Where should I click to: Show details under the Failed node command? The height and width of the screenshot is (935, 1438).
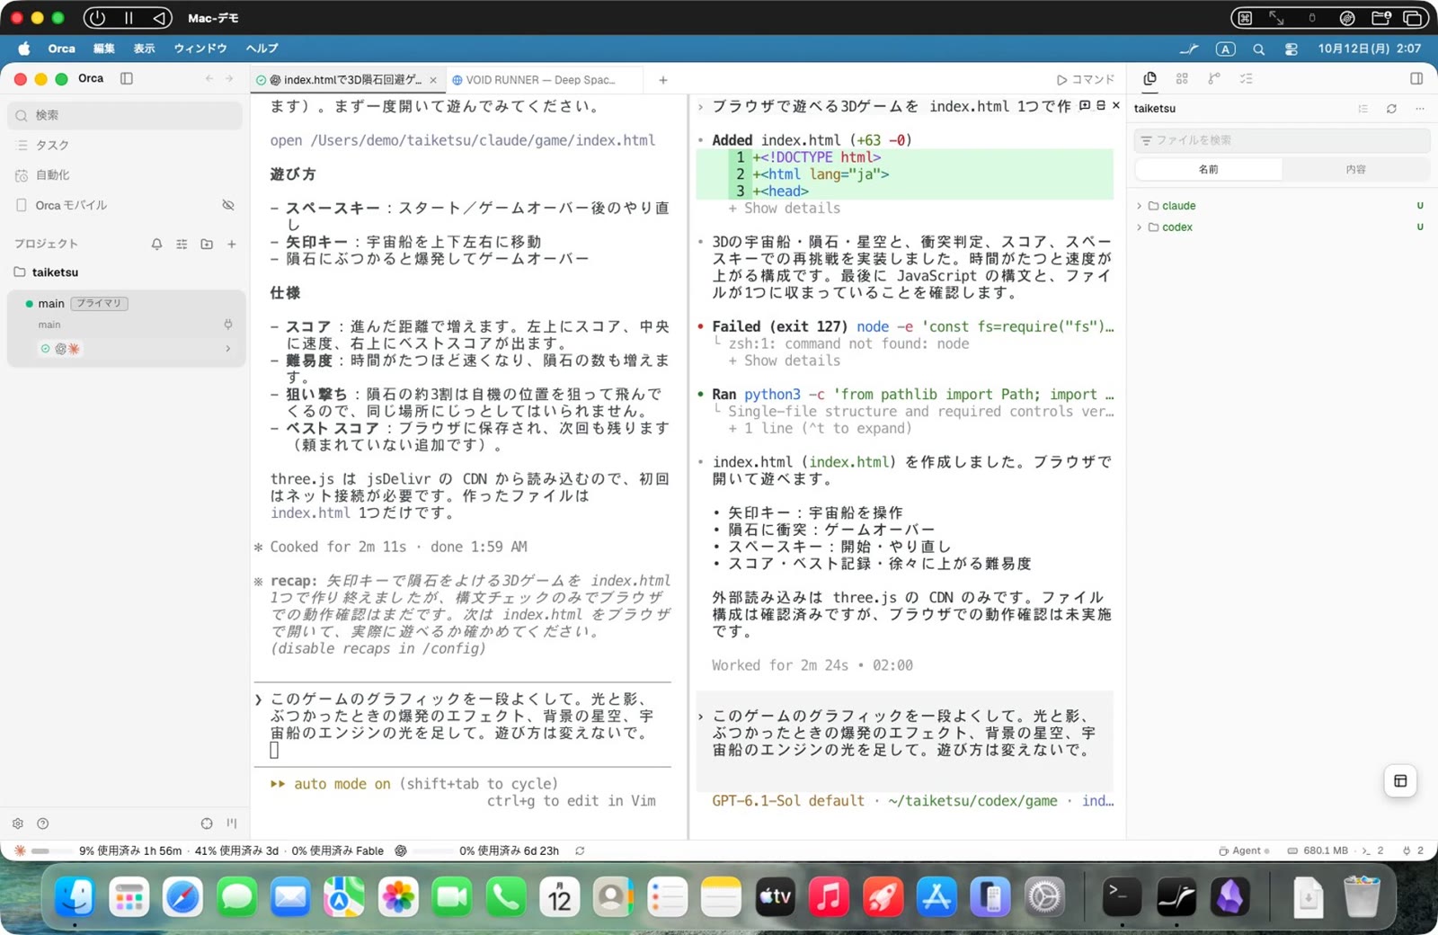pos(785,361)
